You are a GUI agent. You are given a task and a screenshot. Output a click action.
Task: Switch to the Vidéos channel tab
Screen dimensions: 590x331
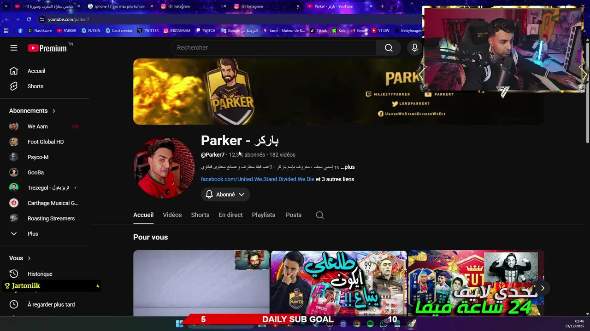(172, 215)
